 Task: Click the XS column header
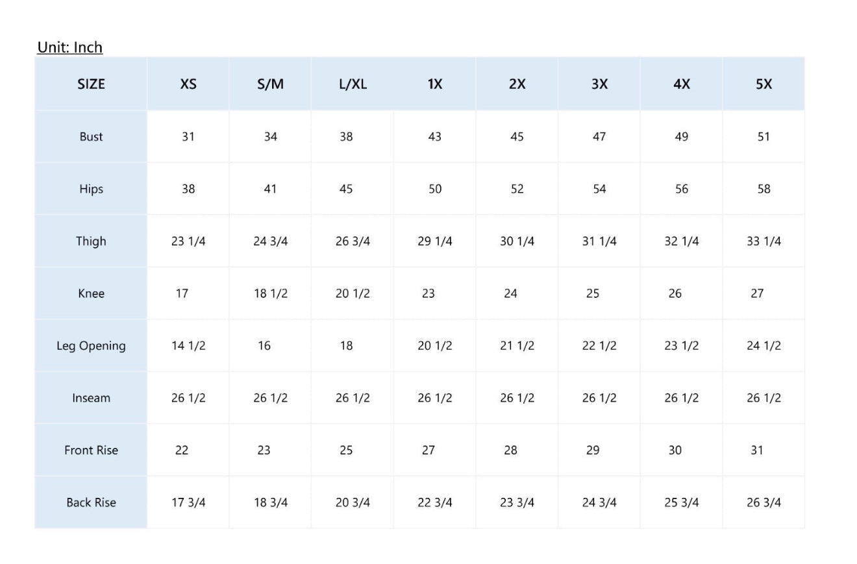tap(188, 84)
